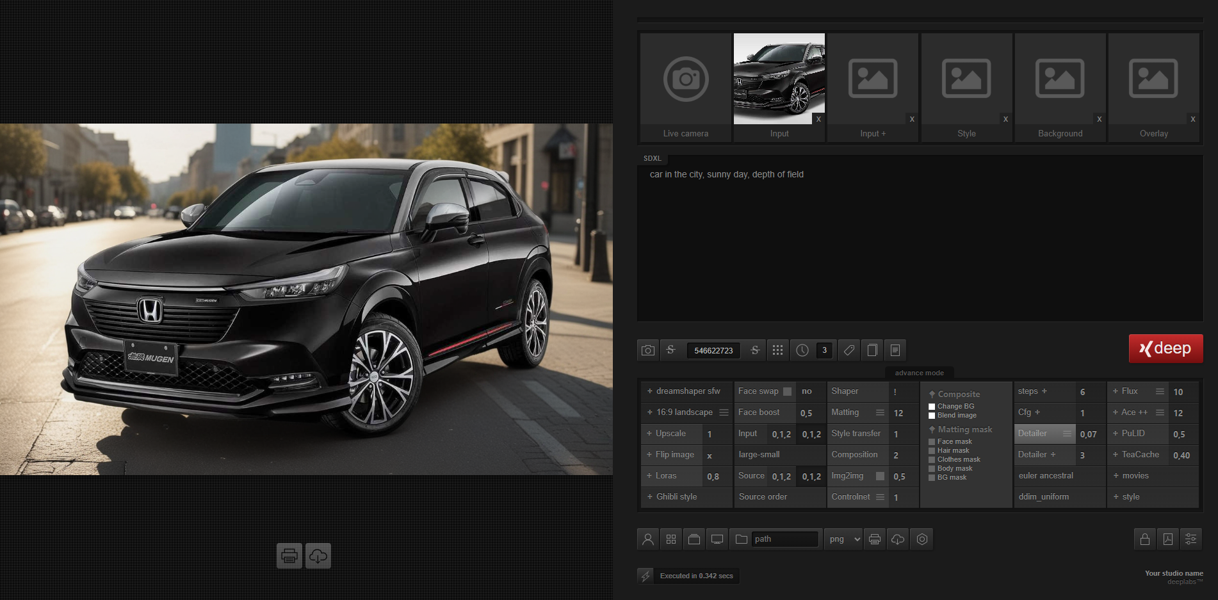Screen dimensions: 1218x600
Task: Click the clock timer icon
Action: click(802, 350)
